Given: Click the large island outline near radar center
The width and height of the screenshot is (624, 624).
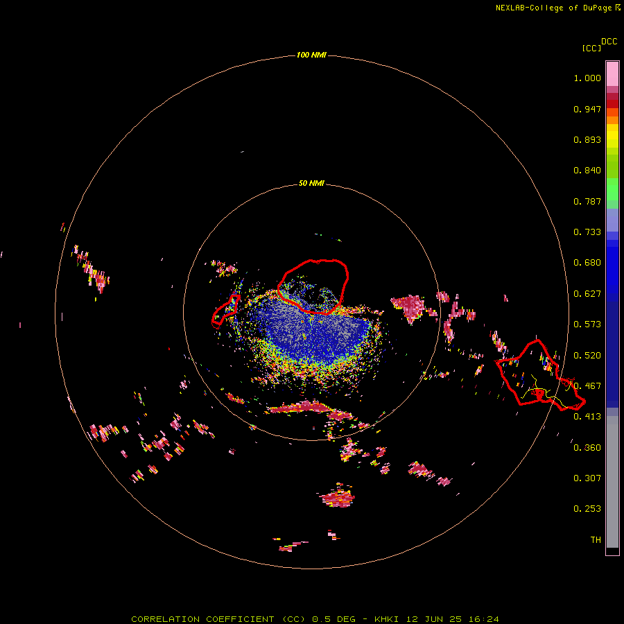Looking at the screenshot, I should (313, 286).
